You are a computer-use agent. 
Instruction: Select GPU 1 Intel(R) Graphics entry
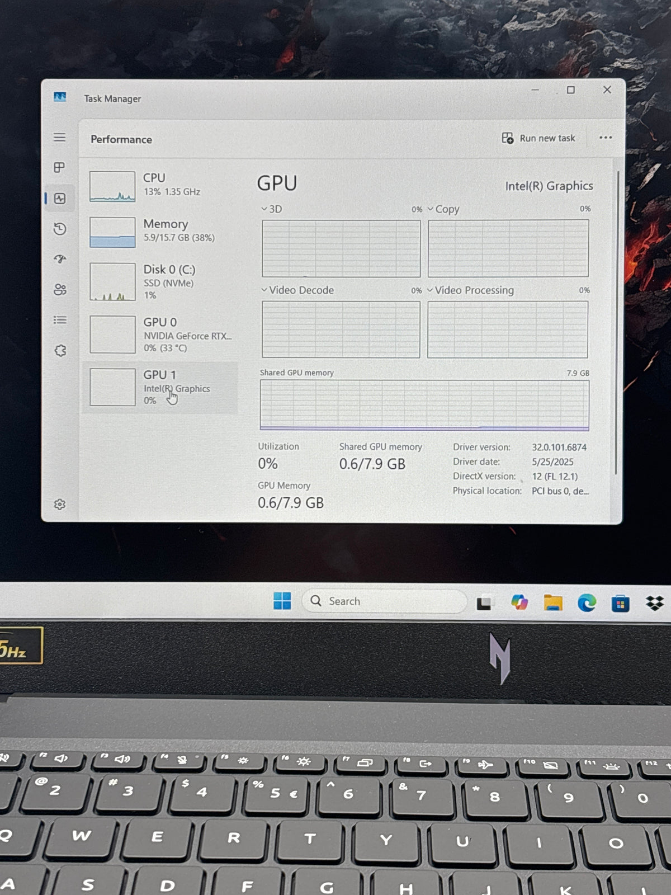pos(160,387)
